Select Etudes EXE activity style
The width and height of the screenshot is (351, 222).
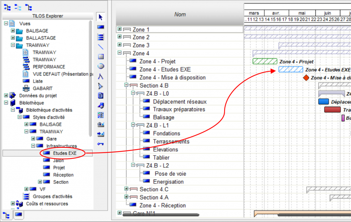pyautogui.click(x=65, y=153)
